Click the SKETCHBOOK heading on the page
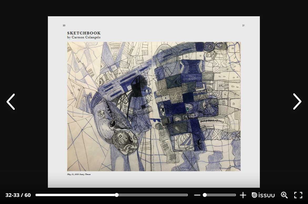The image size is (308, 204). [x=84, y=33]
